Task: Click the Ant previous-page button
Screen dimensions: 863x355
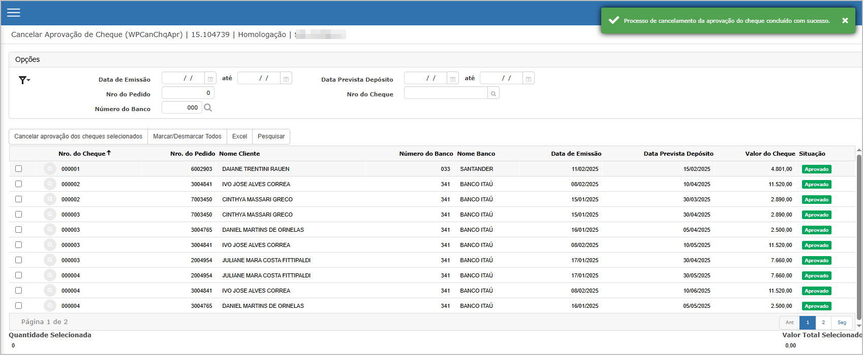Action: click(x=789, y=323)
